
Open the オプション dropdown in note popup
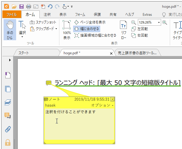click(102, 105)
